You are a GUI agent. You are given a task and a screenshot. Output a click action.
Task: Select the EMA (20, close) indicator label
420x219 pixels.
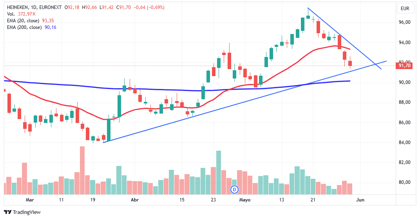pos(23,21)
